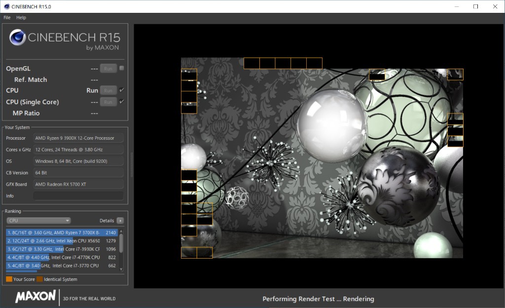This screenshot has height=308, width=505.
Task: Open the CPU ranking type dropdown
Action: click(x=38, y=221)
